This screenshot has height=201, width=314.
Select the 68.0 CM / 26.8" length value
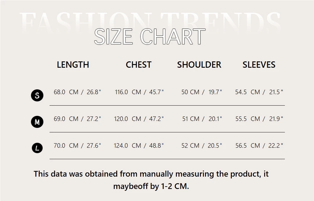click(77, 92)
